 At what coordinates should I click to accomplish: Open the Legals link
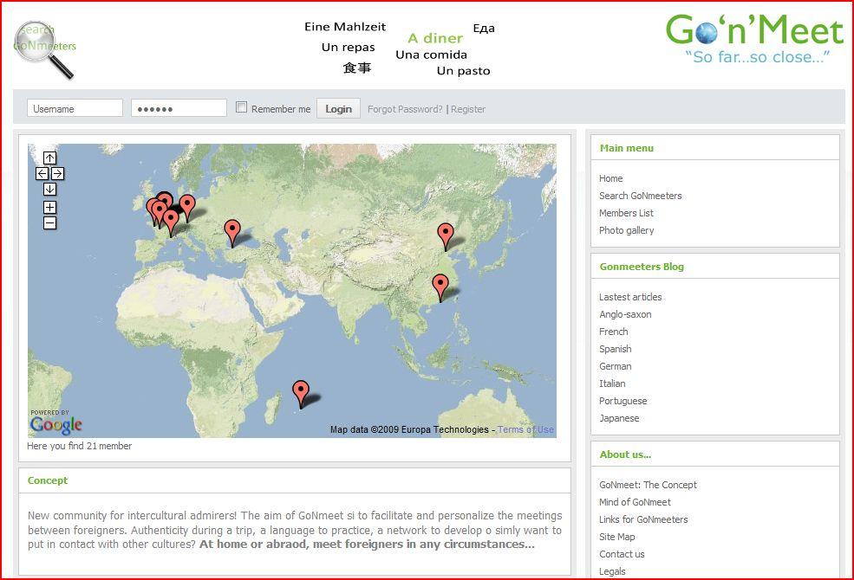612,571
